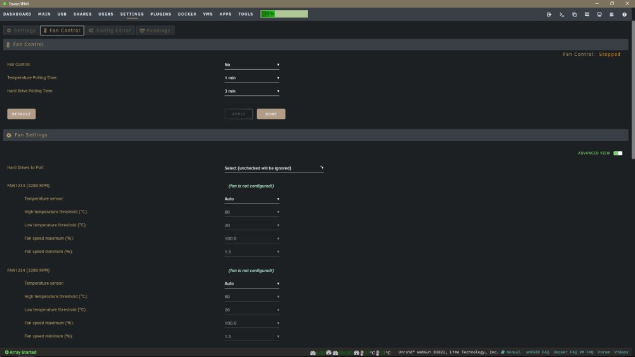Screen dimensions: 635x357
Task: Open the Shares menu item
Action: coord(83,14)
